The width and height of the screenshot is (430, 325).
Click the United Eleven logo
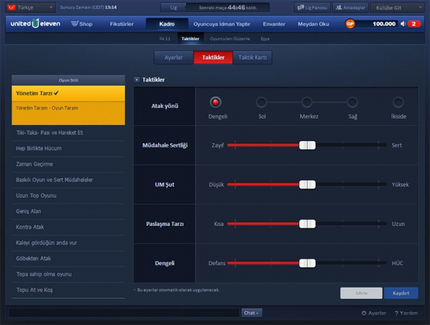pyautogui.click(x=33, y=24)
